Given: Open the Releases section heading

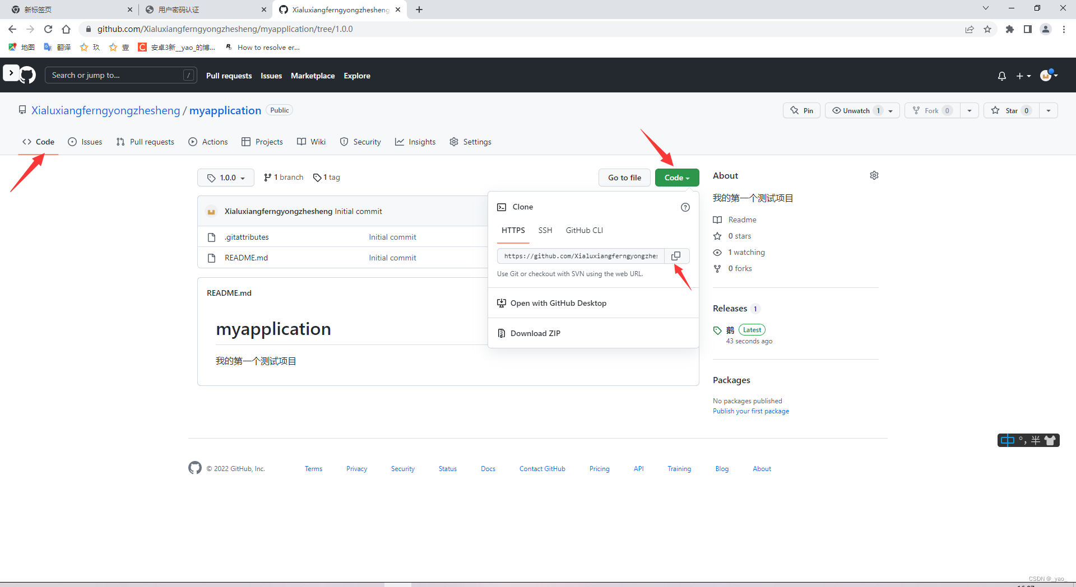Looking at the screenshot, I should coord(730,309).
